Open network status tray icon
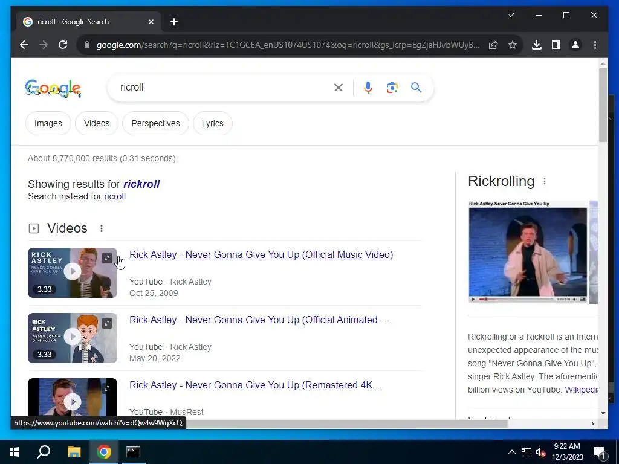The image size is (619, 464). 527,452
